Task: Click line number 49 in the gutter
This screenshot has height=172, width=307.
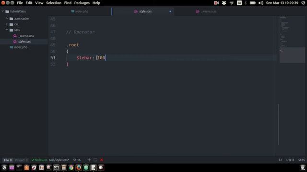Action: point(53,45)
